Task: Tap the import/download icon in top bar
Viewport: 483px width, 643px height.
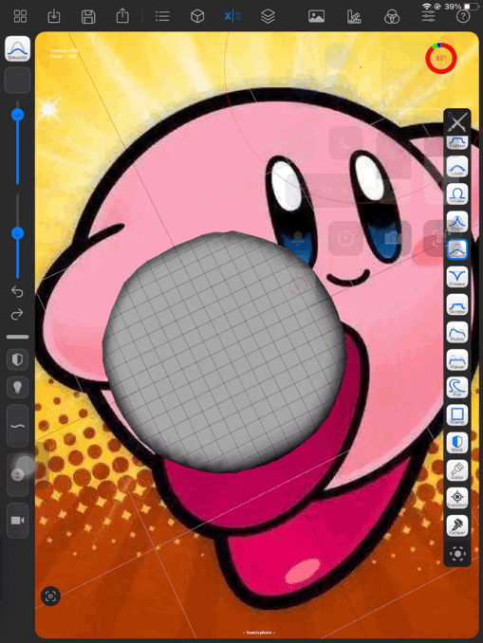Action: (x=54, y=16)
